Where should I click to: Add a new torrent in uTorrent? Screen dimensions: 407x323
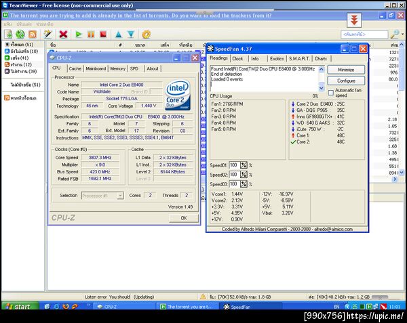pos(8,34)
